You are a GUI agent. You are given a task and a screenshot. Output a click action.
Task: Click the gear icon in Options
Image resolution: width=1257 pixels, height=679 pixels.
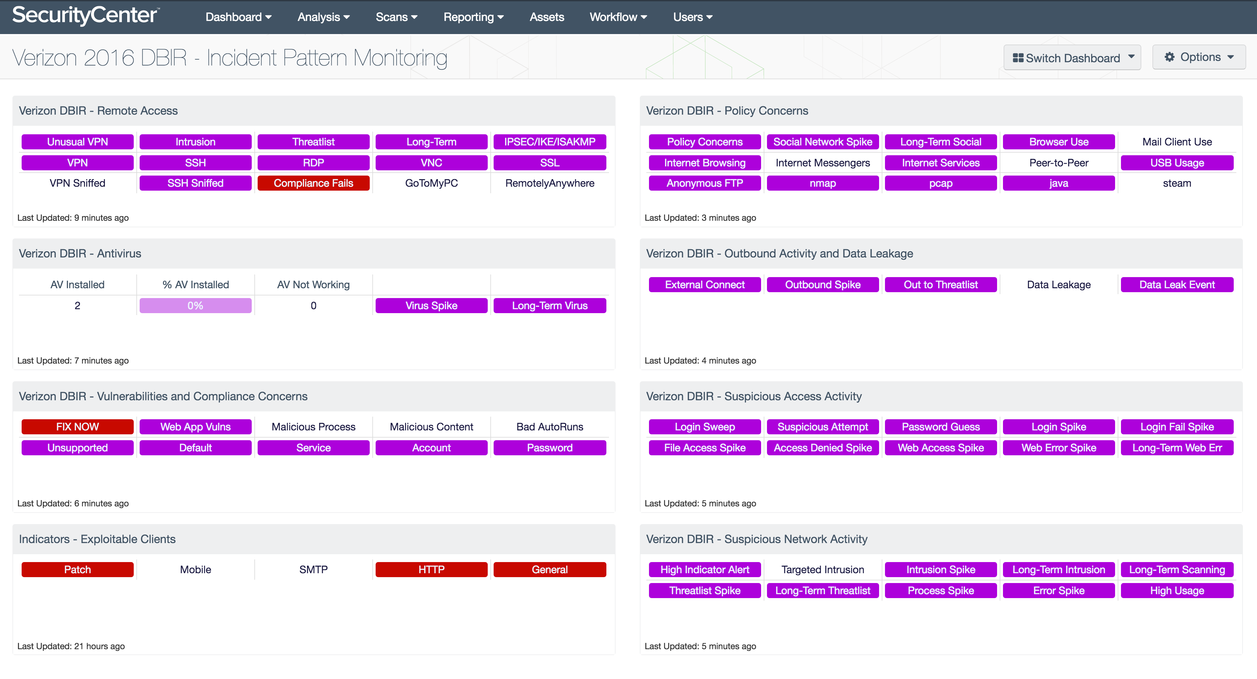tap(1169, 57)
